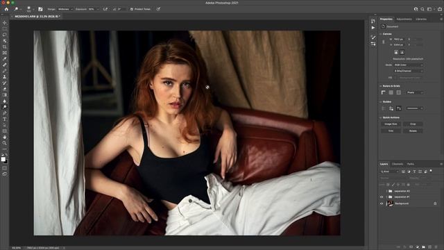The width and height of the screenshot is (444, 250).
Task: Click foreground color swatch
Action: pyautogui.click(x=3, y=159)
